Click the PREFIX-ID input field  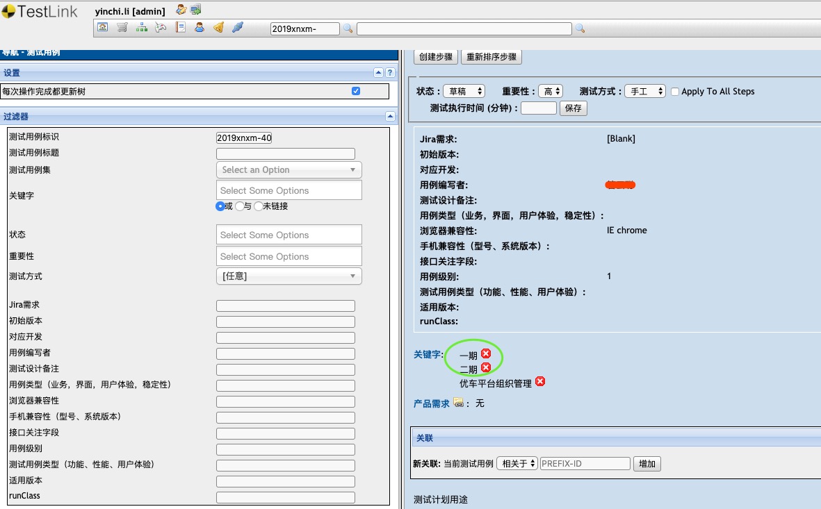585,463
